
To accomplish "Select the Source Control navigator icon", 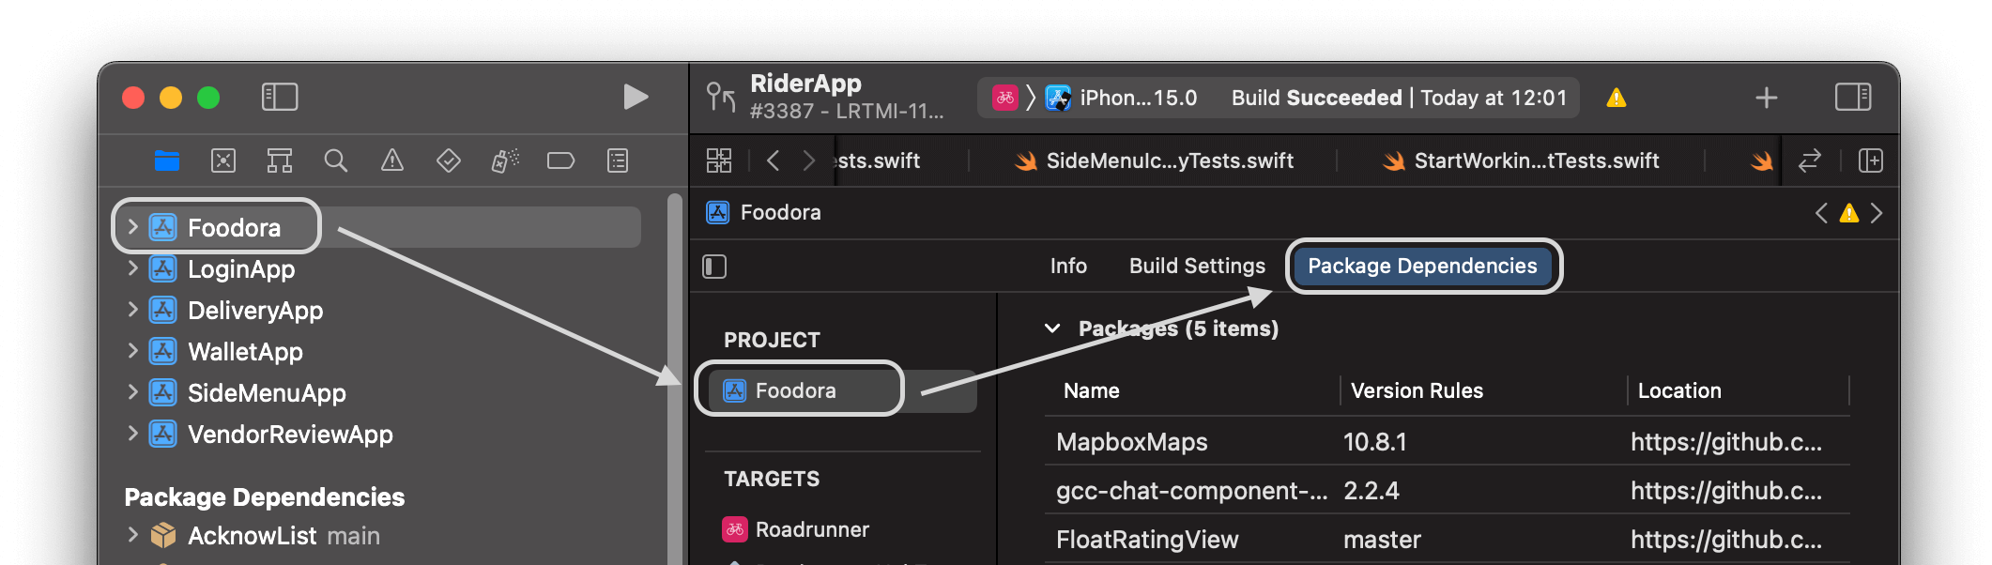I will (x=223, y=160).
